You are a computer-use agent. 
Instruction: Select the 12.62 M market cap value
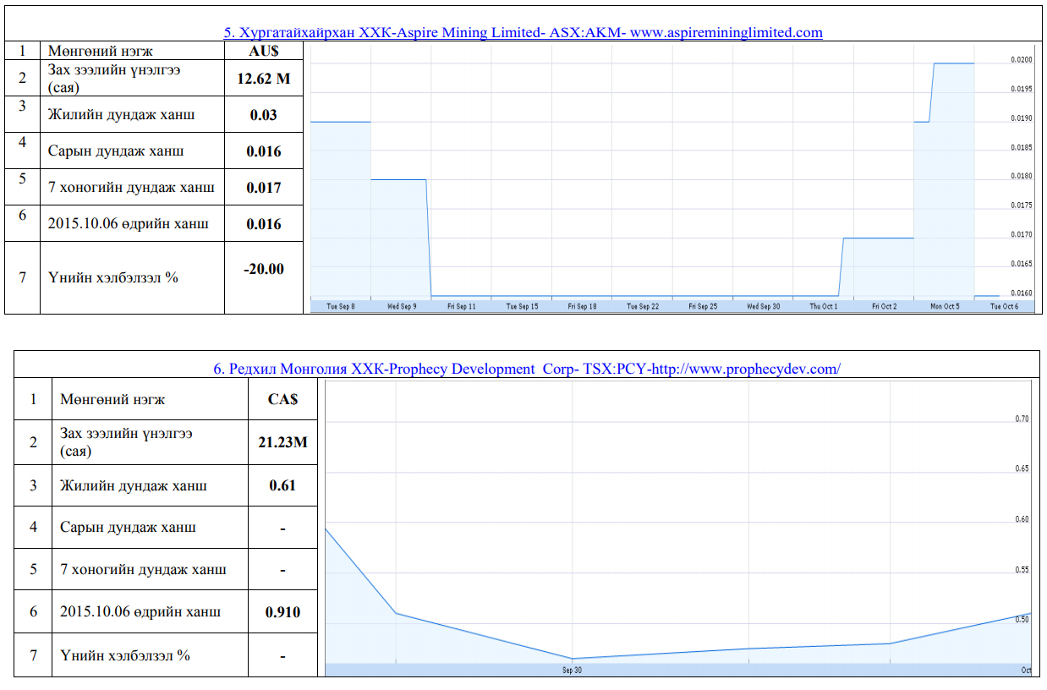coord(263,79)
